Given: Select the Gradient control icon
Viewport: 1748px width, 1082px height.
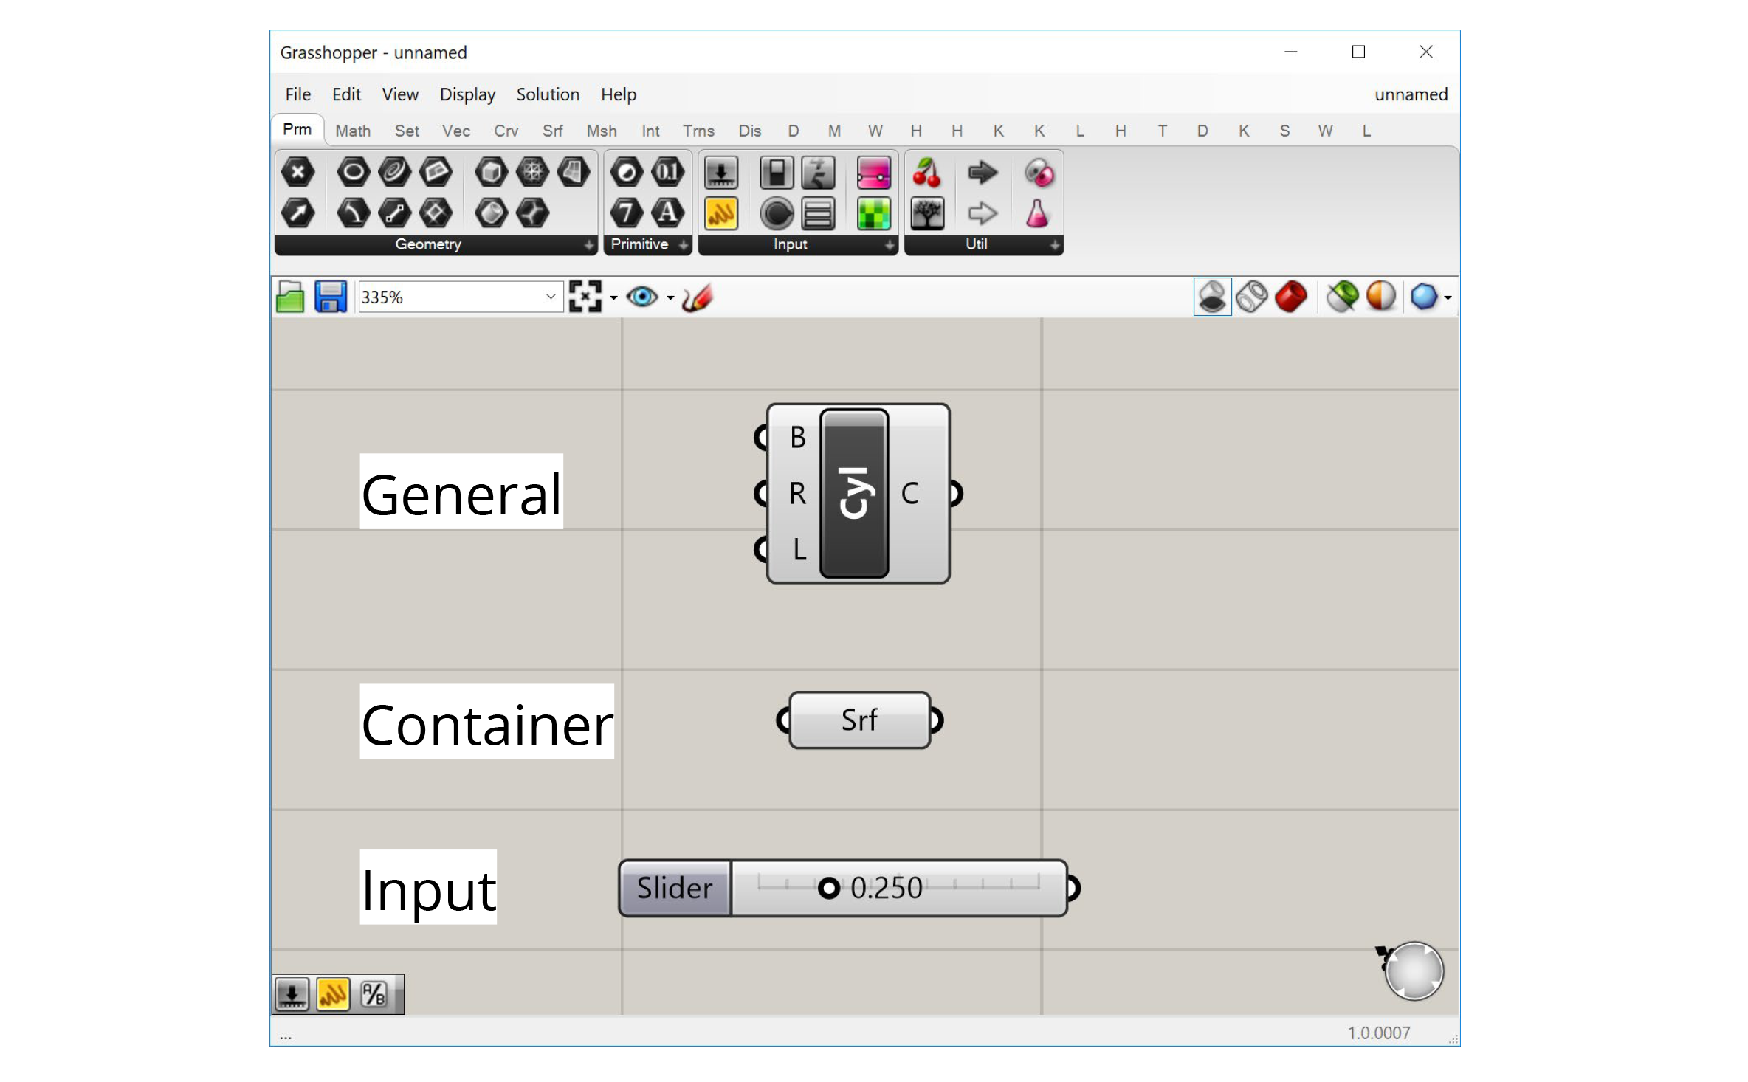Looking at the screenshot, I should click(873, 173).
